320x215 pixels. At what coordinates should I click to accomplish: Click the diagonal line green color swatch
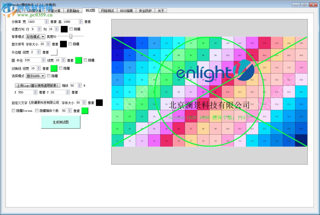click(x=54, y=68)
